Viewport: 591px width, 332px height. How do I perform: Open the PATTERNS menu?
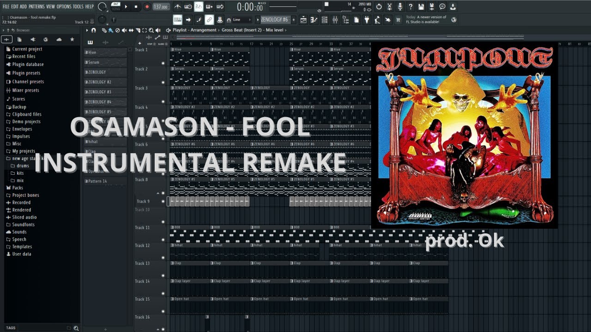[36, 6]
